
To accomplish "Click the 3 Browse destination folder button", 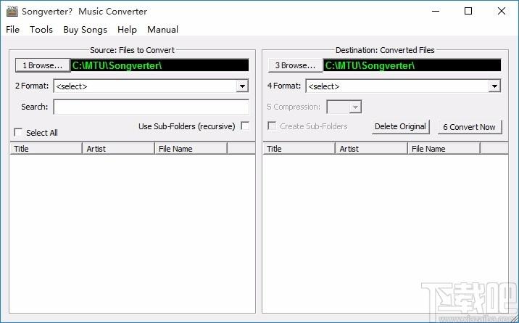I will tap(295, 65).
